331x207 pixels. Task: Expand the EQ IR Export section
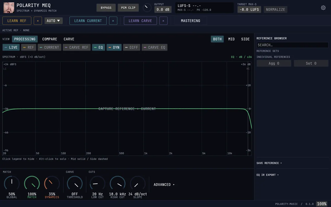pos(268,175)
